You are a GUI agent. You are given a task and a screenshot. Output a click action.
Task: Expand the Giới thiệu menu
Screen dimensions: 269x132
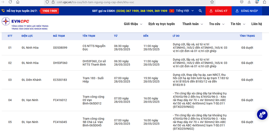(133, 24)
